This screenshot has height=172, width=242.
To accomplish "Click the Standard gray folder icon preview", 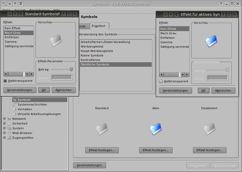I will click(x=102, y=129).
